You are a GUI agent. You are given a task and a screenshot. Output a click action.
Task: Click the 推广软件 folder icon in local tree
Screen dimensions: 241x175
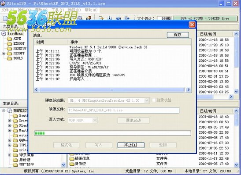pyautogui.click(x=15, y=165)
